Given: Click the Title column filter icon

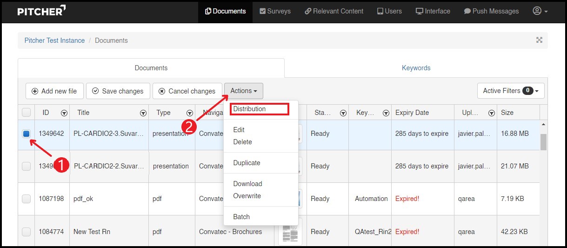Looking at the screenshot, I should [143, 113].
